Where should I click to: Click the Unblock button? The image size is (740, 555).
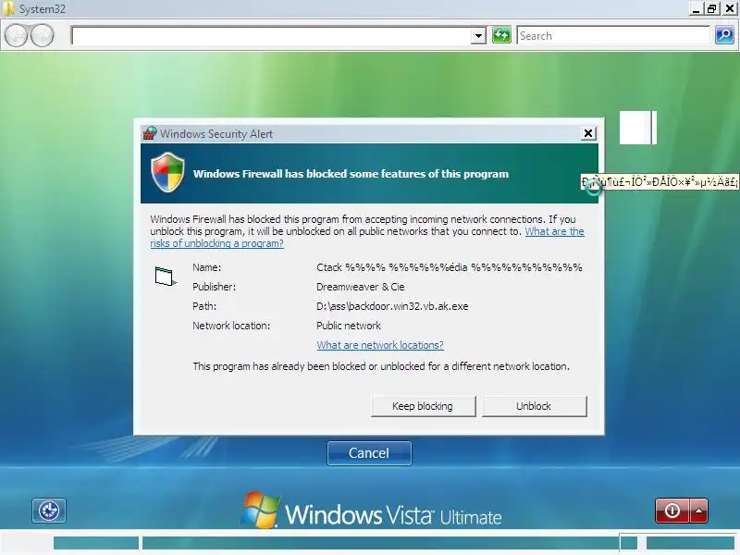point(534,406)
